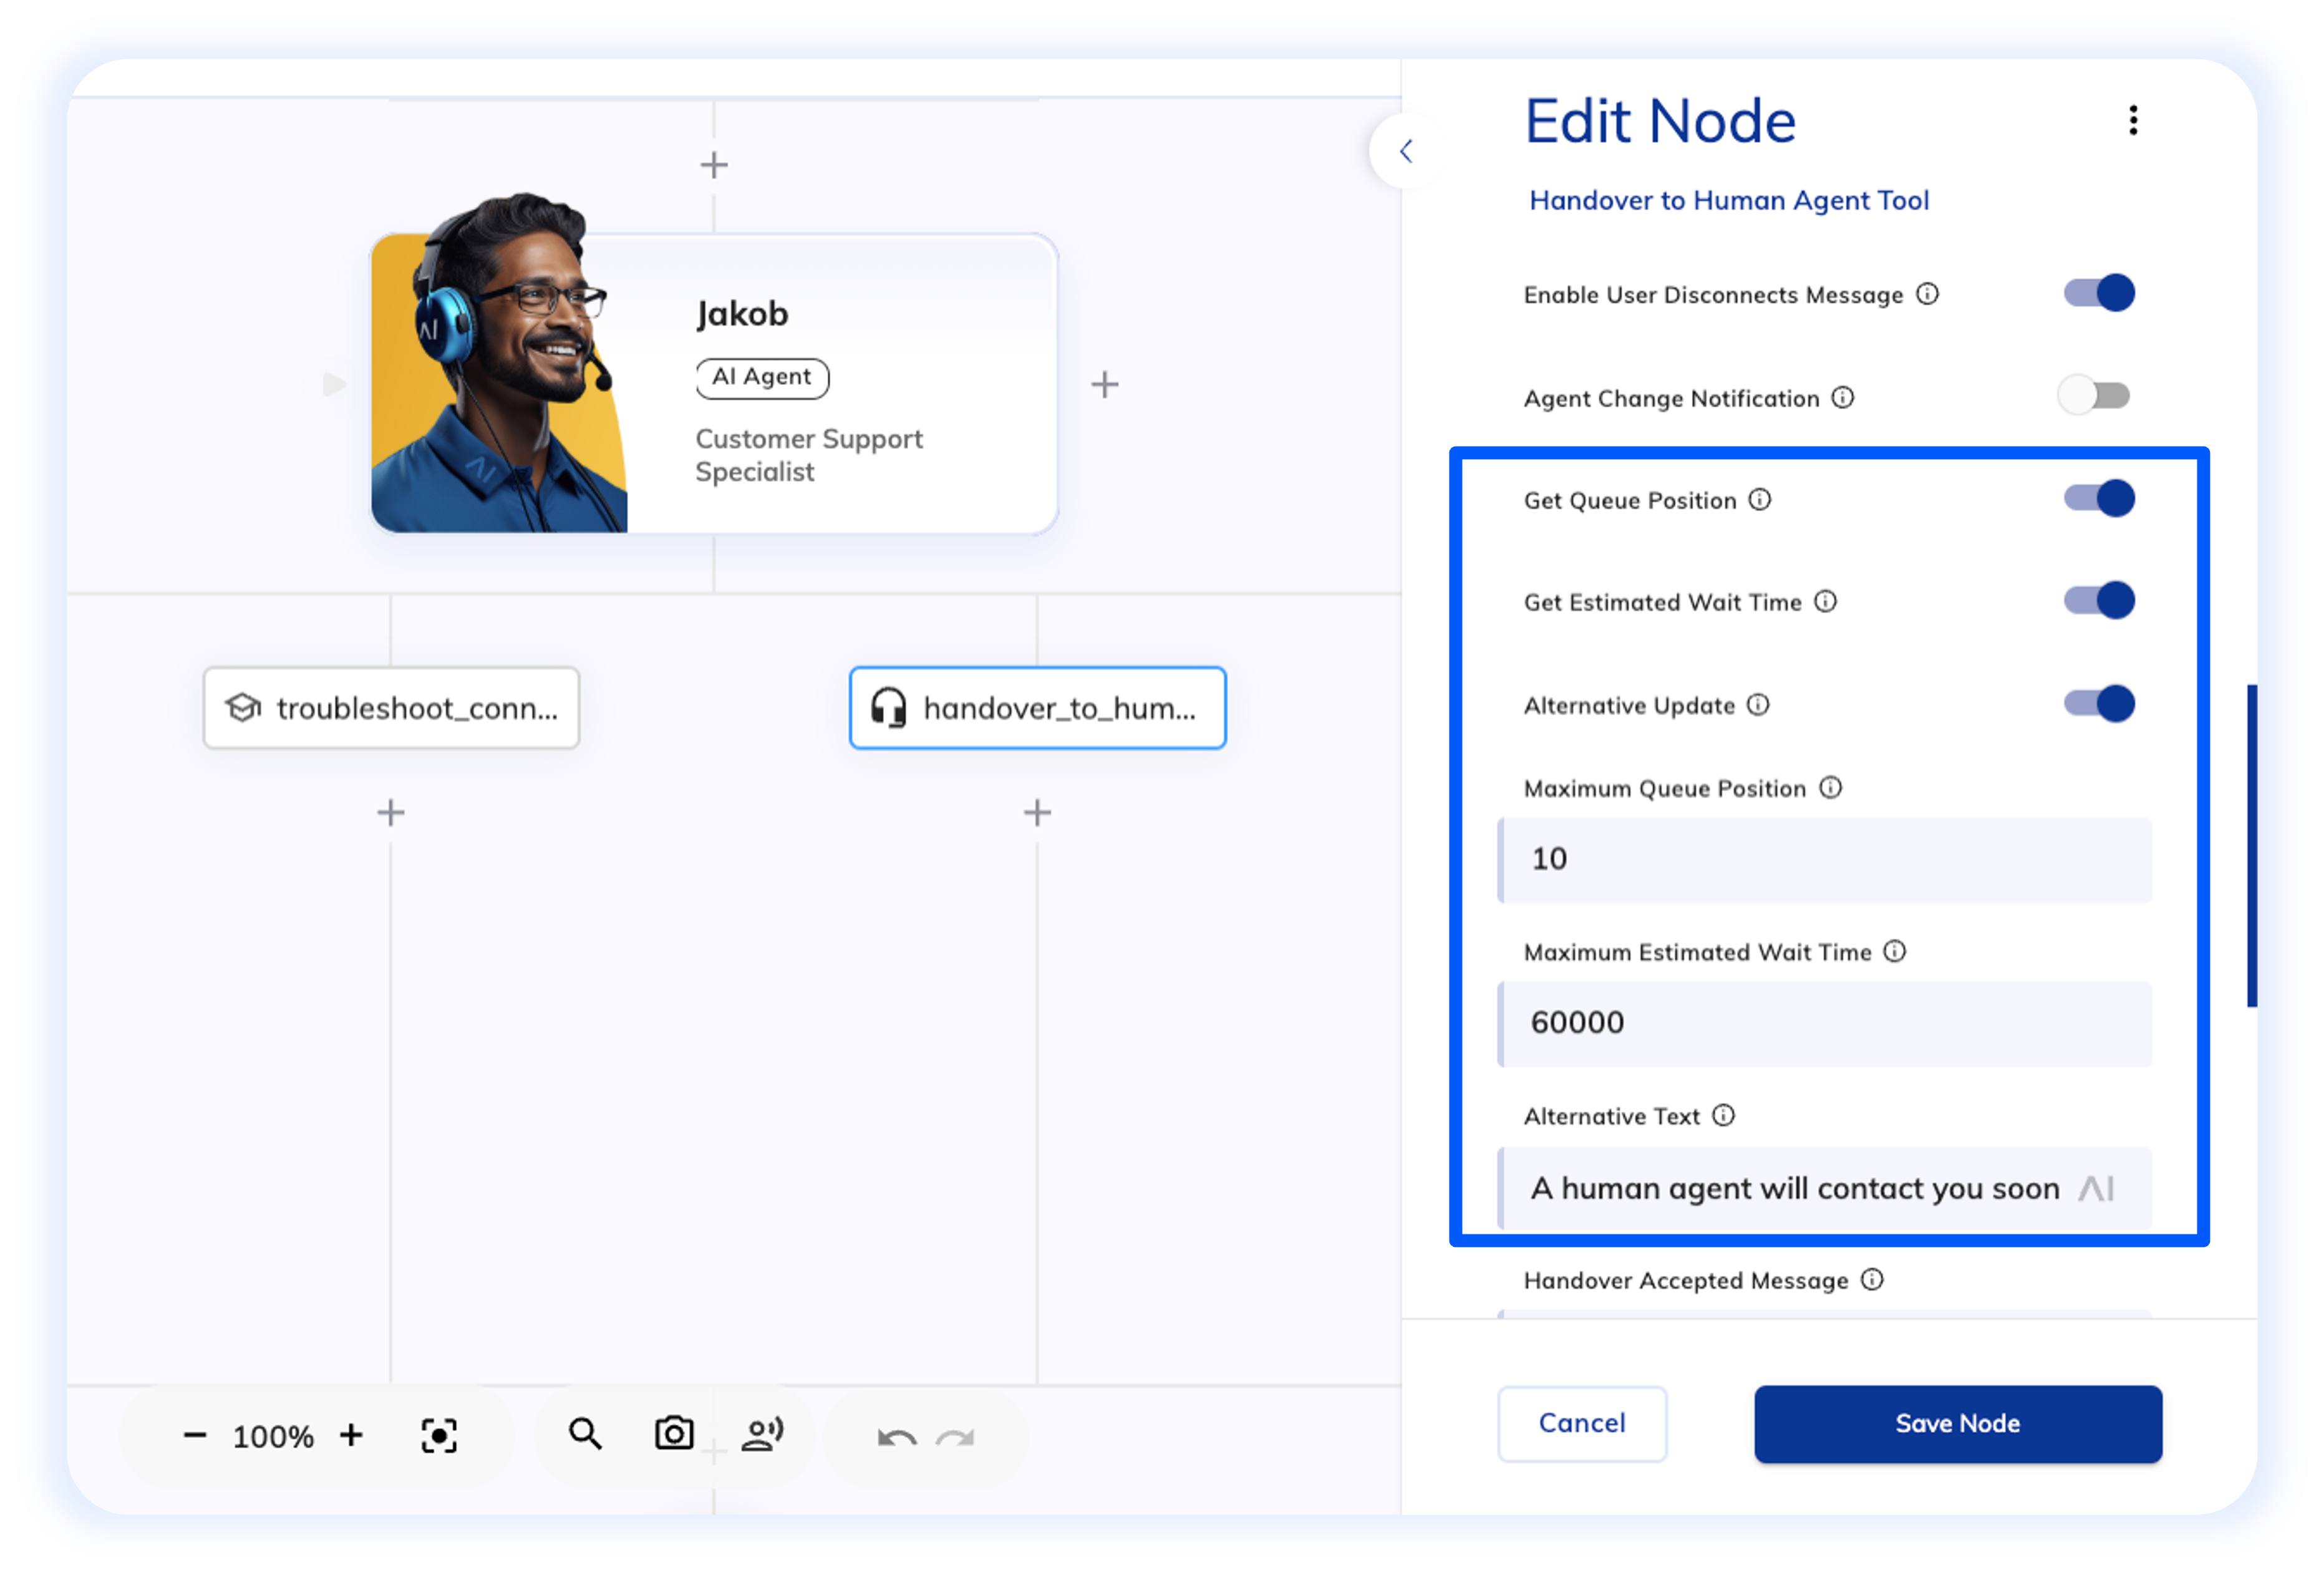Click the Cancel button
This screenshot has height=1575, width=2324.
1581,1424
